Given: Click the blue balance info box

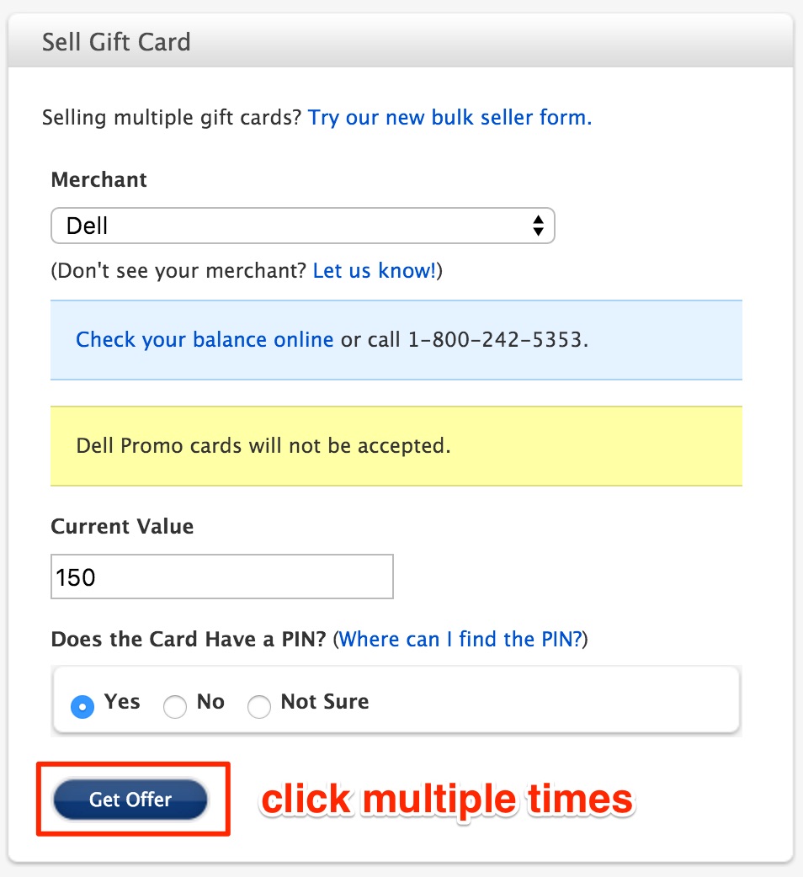Looking at the screenshot, I should 396,339.
